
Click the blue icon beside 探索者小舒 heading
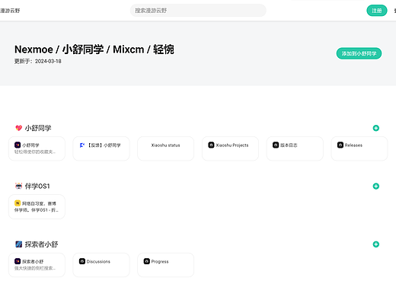coord(18,244)
